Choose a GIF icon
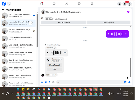Screen dimensions: 135x100 tap(53, 82)
